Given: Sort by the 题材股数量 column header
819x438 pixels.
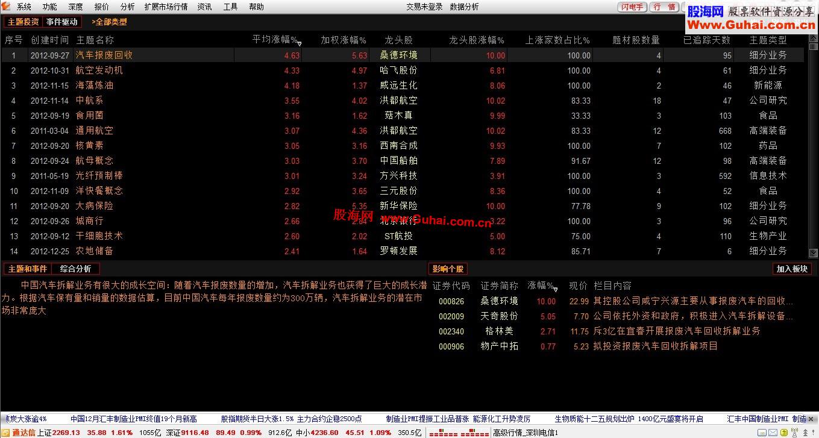Looking at the screenshot, I should pos(636,40).
